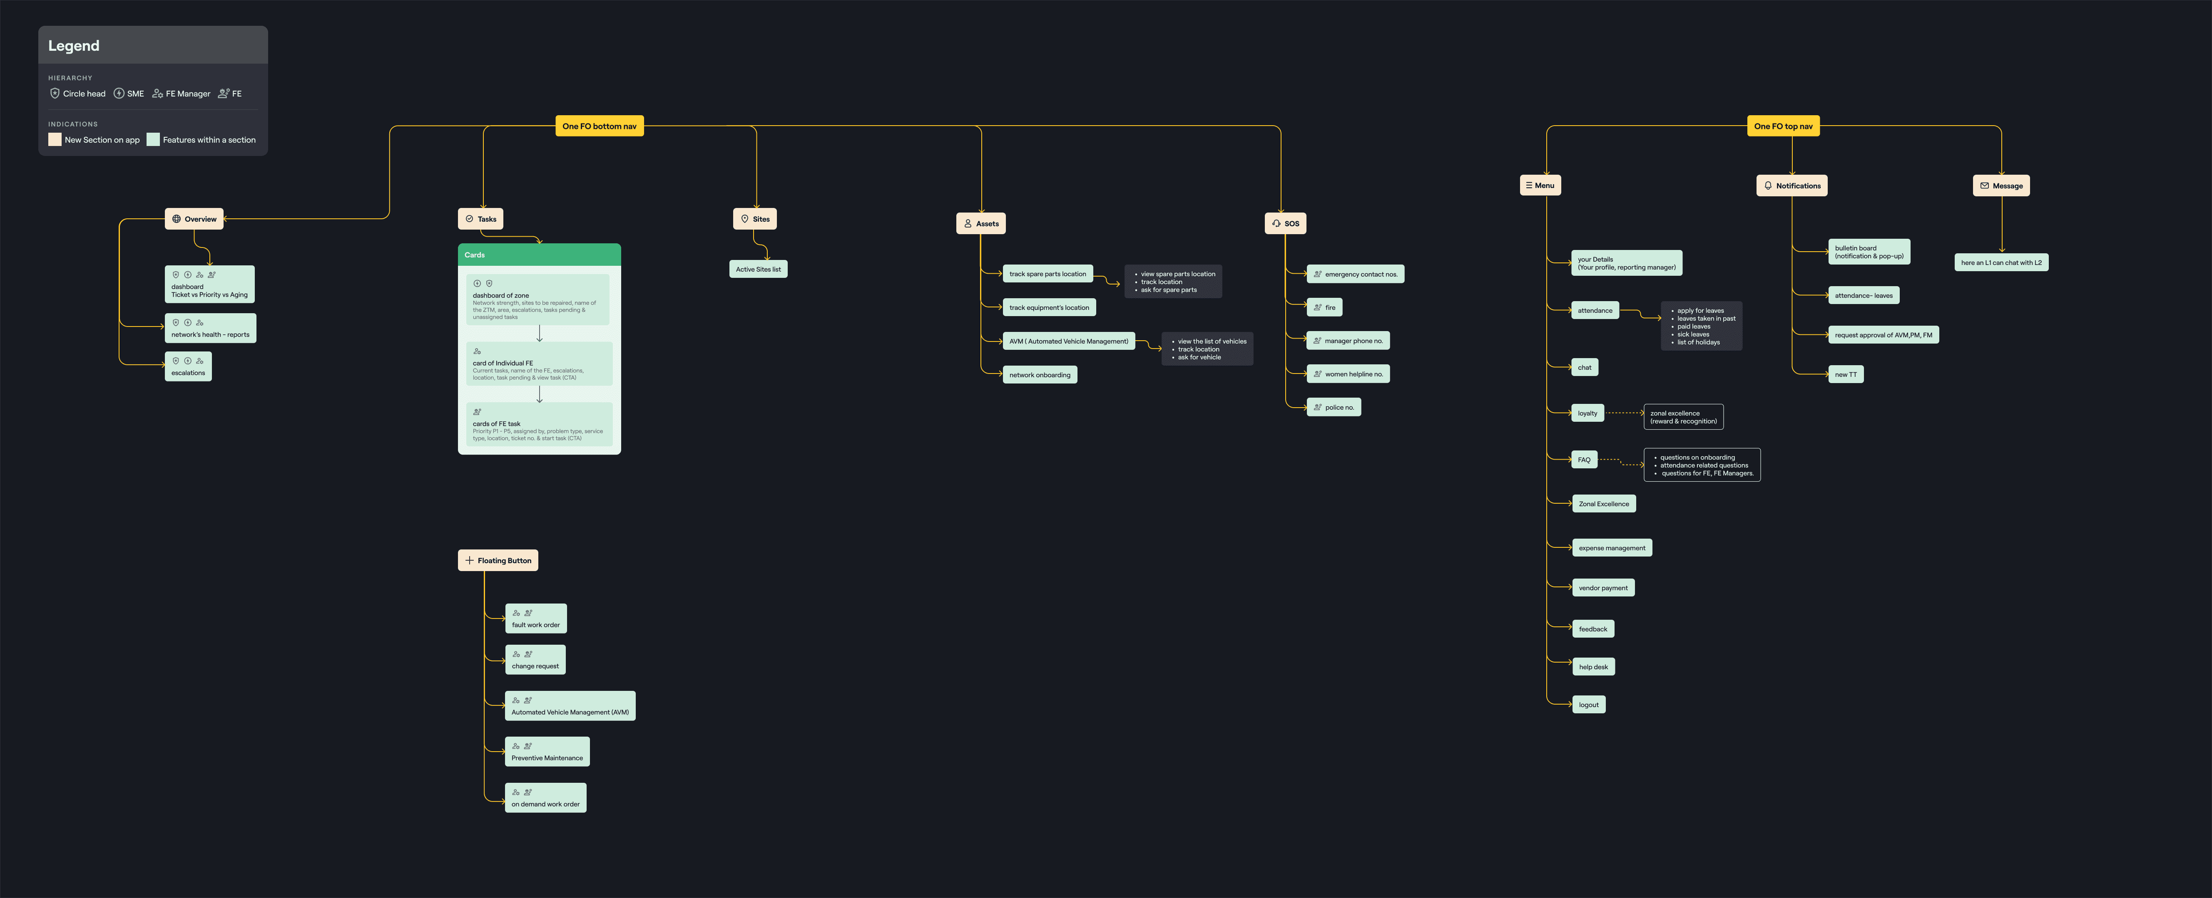Click the FE icon beside manager phone no.
Screen dimensions: 2212x898
(x=1317, y=341)
